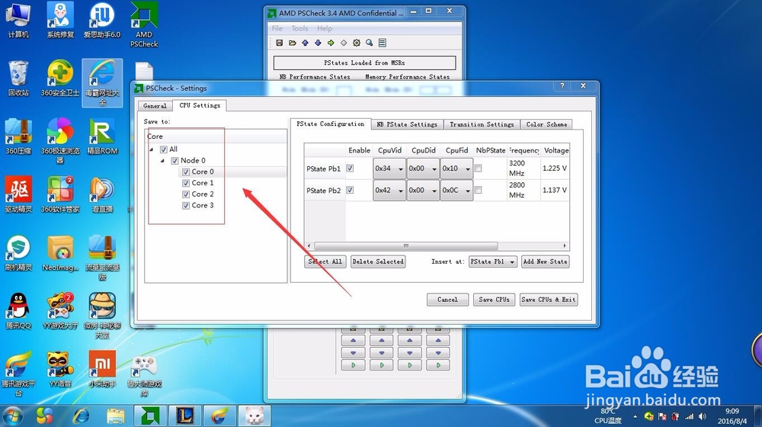Click the PState table horizontal scrollbar thumb
The image size is (762, 427).
coord(406,246)
